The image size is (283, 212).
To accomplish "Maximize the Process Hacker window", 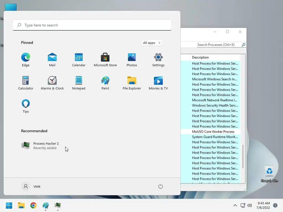I will [227, 32].
